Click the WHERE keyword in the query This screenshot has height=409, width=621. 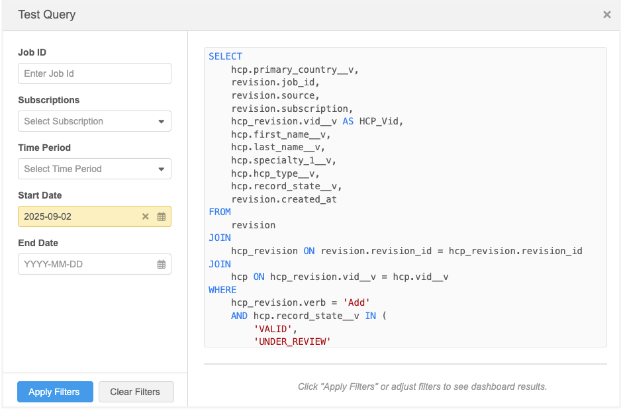click(x=222, y=290)
